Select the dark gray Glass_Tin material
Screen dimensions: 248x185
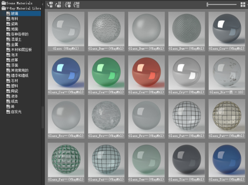[x=186, y=162]
